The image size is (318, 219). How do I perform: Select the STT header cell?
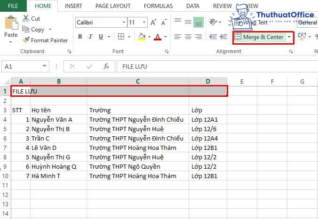pos(21,110)
